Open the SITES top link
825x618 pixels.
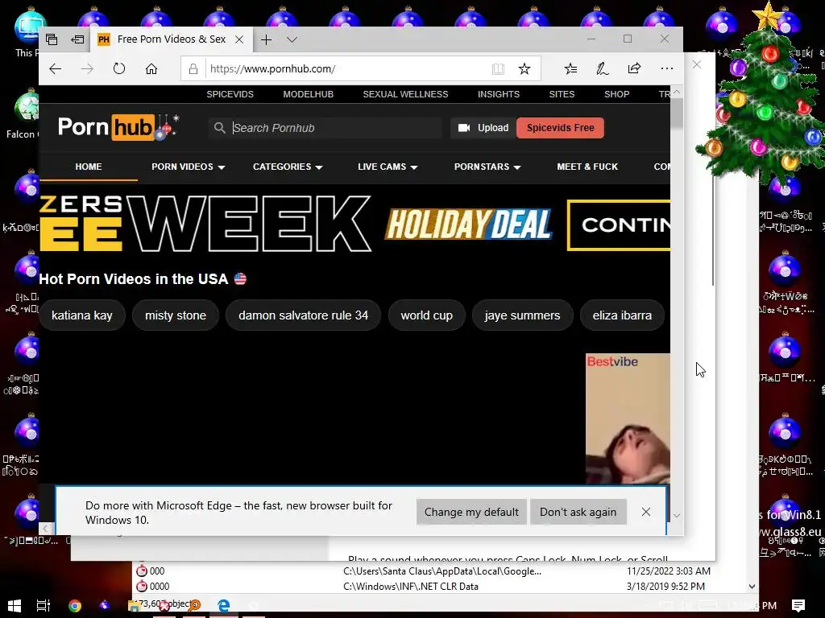(562, 94)
